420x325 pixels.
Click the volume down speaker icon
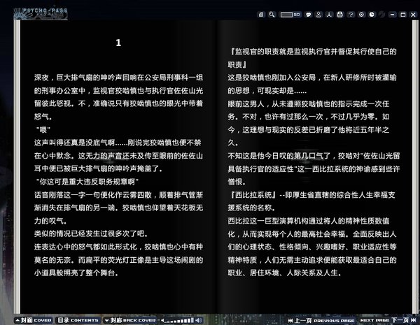(162, 320)
